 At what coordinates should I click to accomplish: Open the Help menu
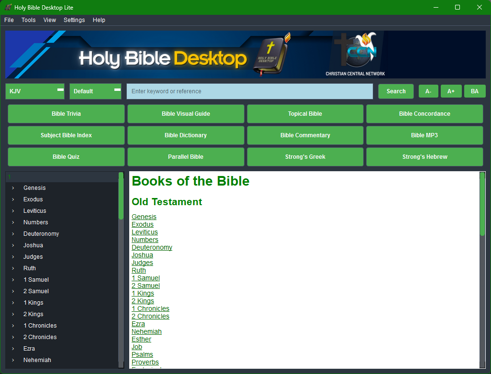[99, 20]
